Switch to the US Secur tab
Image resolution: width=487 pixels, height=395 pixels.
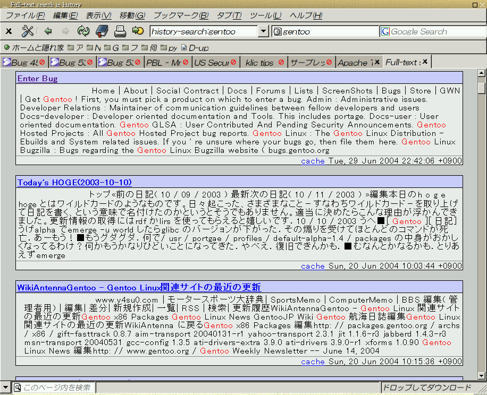(x=212, y=62)
